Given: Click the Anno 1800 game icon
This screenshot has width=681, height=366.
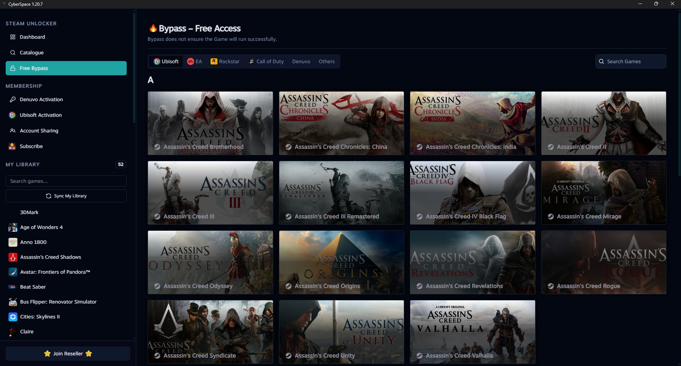Looking at the screenshot, I should (x=13, y=242).
